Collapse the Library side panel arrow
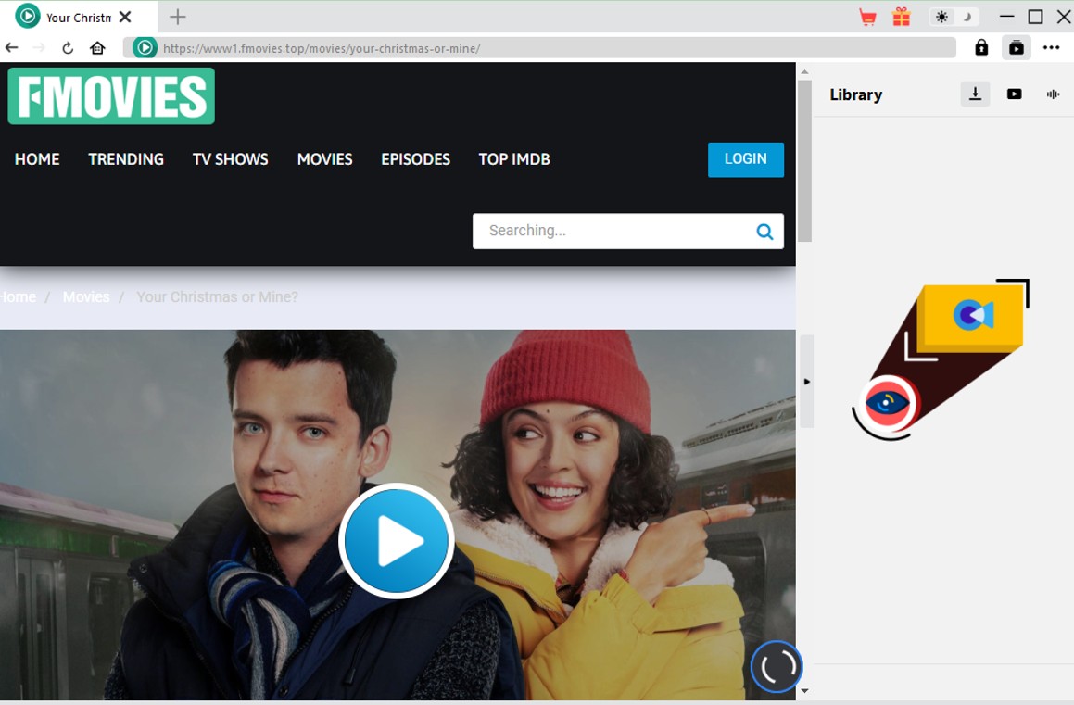Screen dimensions: 1074x705 click(806, 382)
